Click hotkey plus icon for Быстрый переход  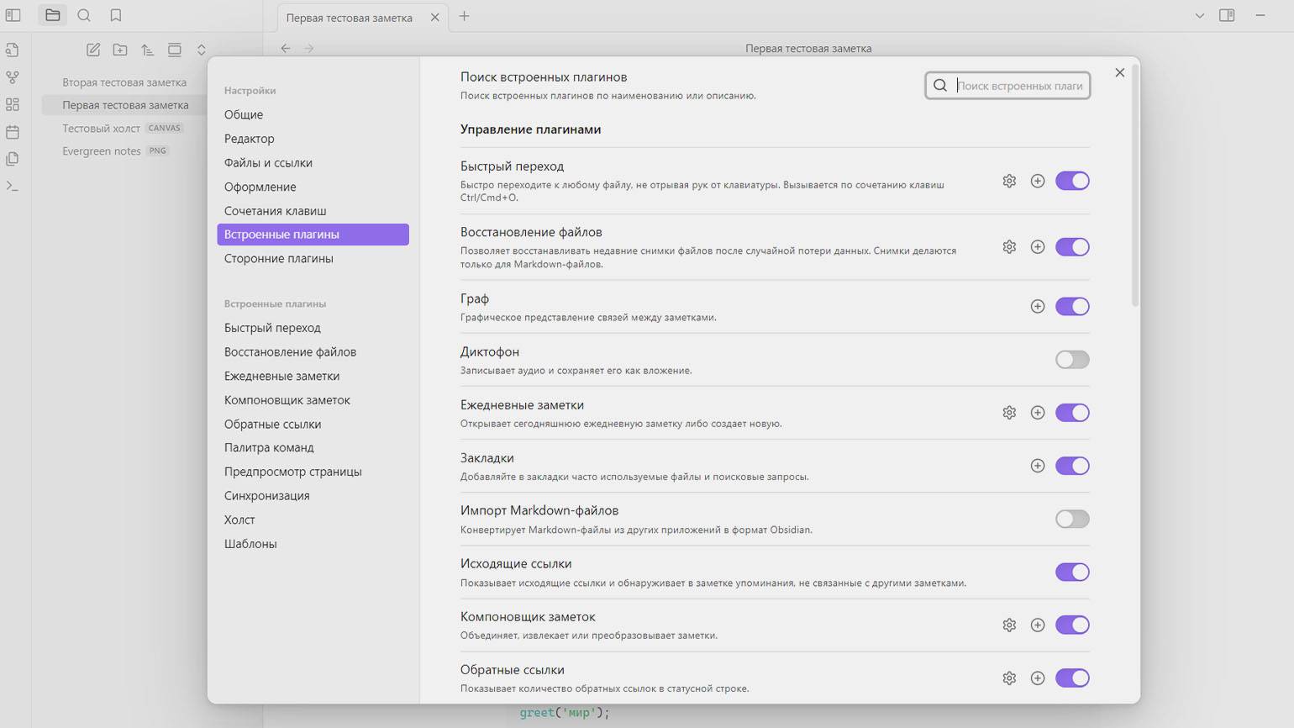point(1038,181)
